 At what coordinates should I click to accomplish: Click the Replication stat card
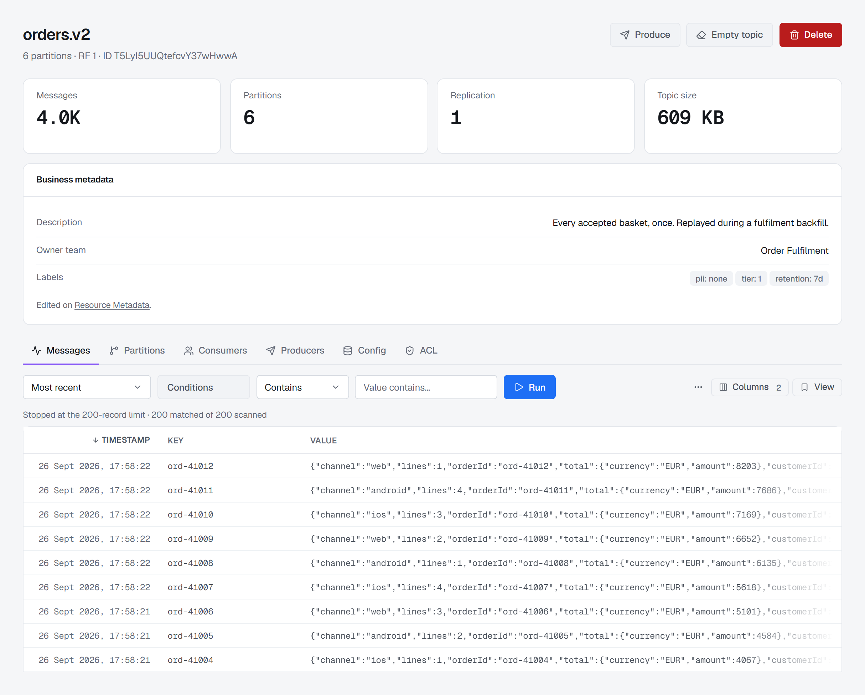click(x=535, y=116)
